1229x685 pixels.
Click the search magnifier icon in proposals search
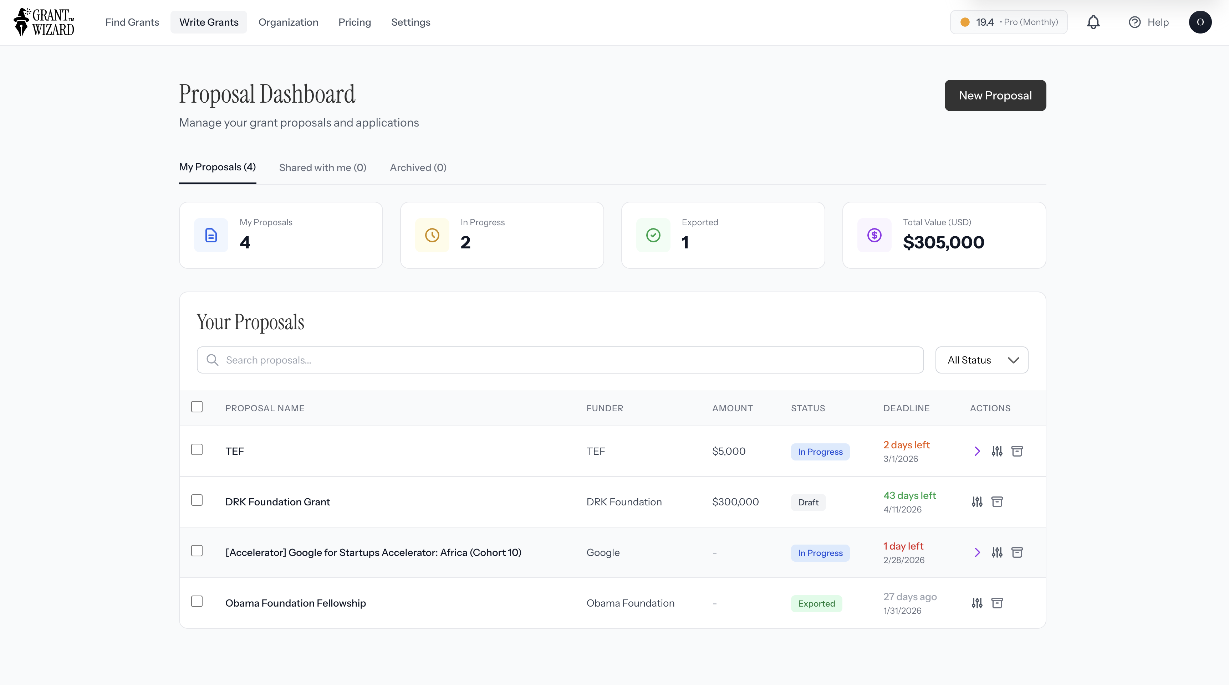(x=212, y=360)
